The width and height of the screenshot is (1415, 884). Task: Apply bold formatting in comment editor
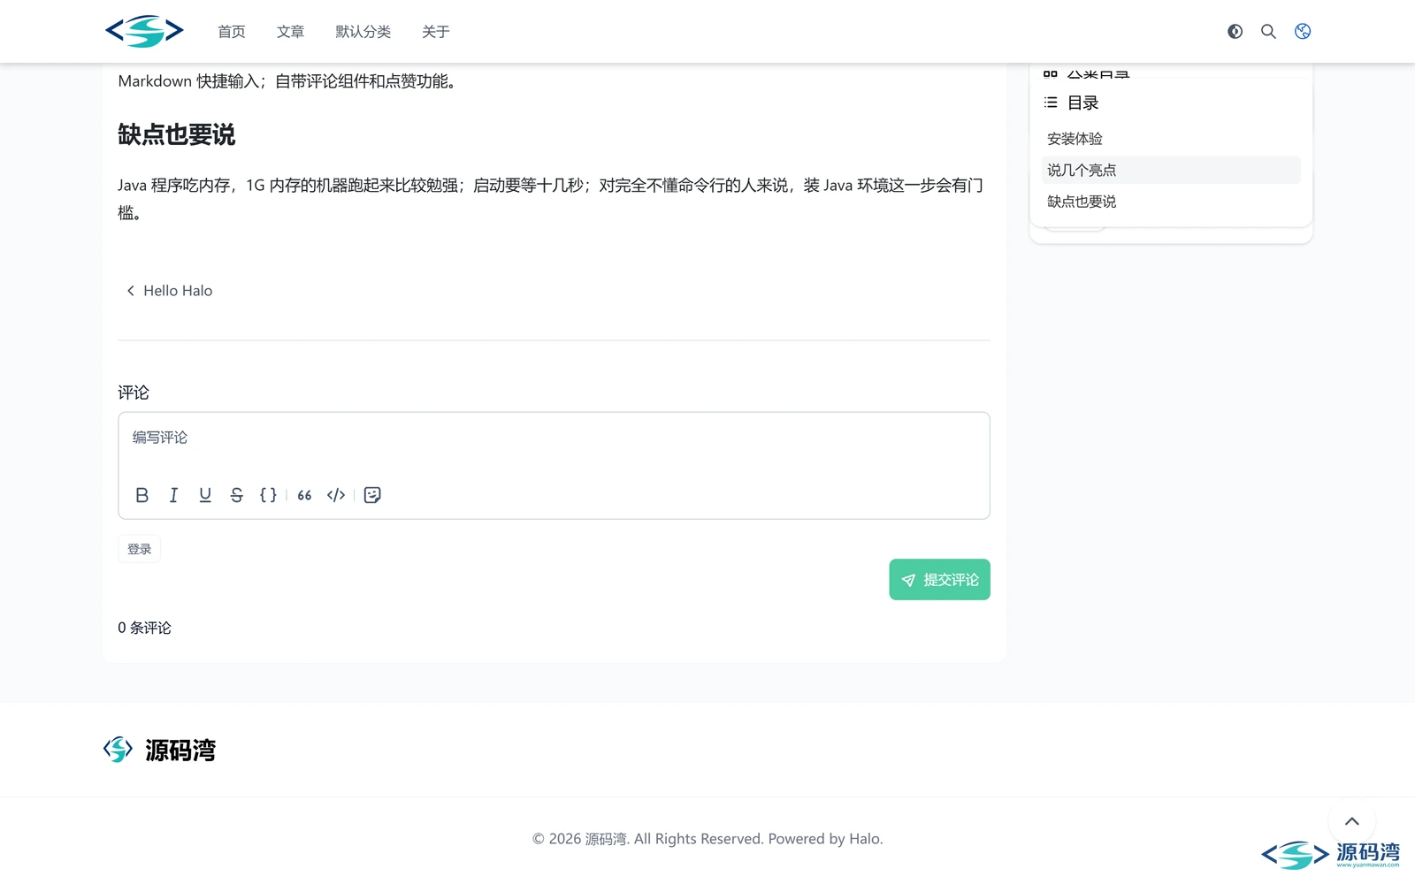(141, 495)
